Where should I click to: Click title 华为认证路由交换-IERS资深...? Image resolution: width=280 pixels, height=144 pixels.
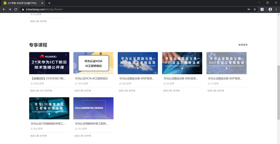[181, 78]
